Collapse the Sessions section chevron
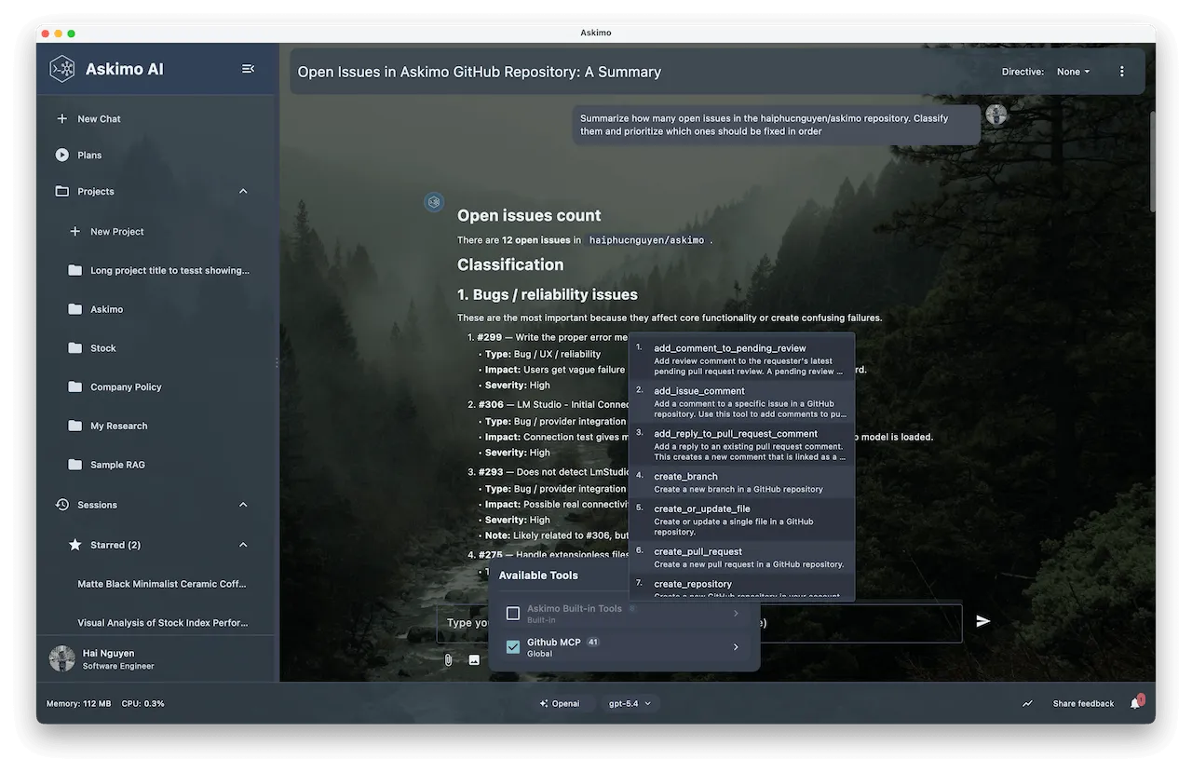 coord(243,505)
